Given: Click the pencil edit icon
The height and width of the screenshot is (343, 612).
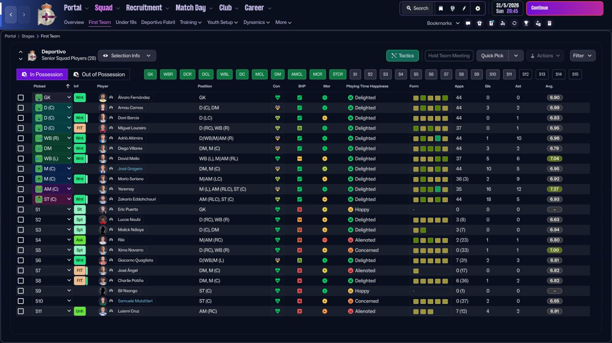Looking at the screenshot, I should click(x=465, y=8).
